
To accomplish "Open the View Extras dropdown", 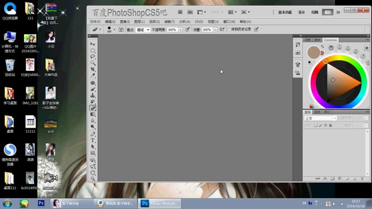I will [x=201, y=12].
